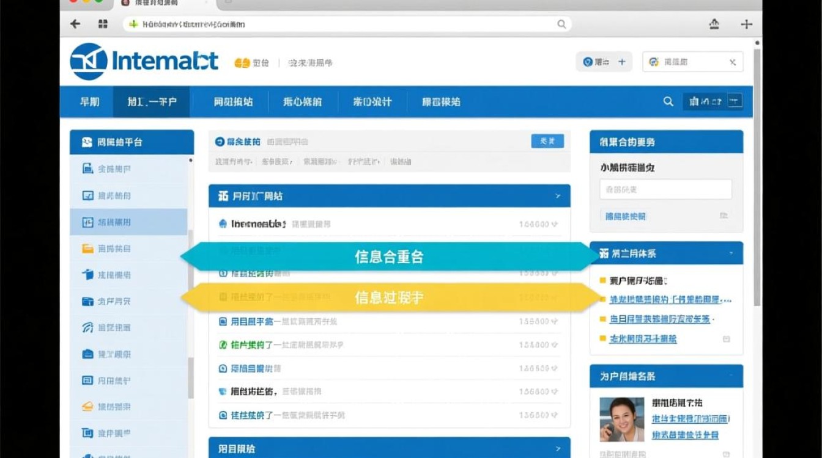
Task: Open search using the magnifier icon in navigation bar
Action: 668,101
